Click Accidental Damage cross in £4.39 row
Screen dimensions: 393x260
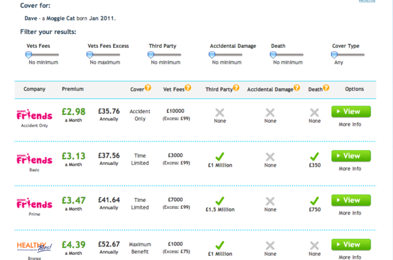(x=270, y=246)
